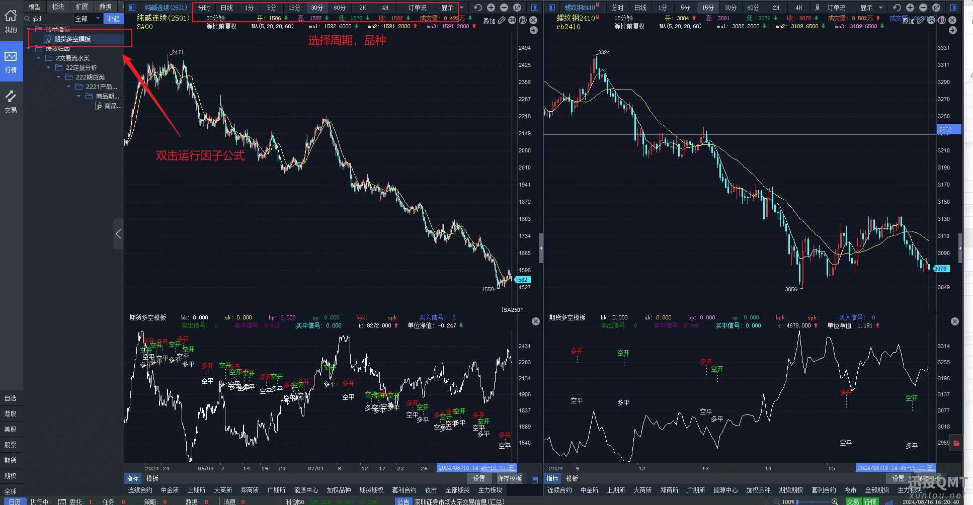973x505 pixels.
Task: Close left 期货多空模板 indicator subpanel
Action: pyautogui.click(x=536, y=321)
